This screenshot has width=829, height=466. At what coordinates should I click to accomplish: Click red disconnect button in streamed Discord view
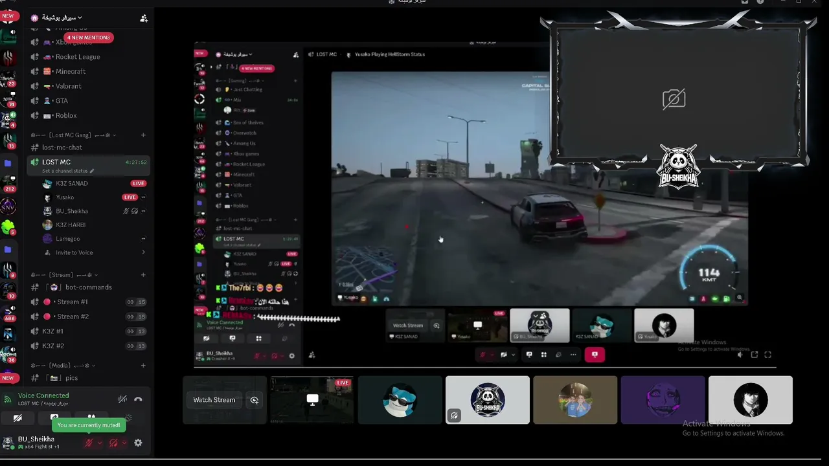(595, 355)
